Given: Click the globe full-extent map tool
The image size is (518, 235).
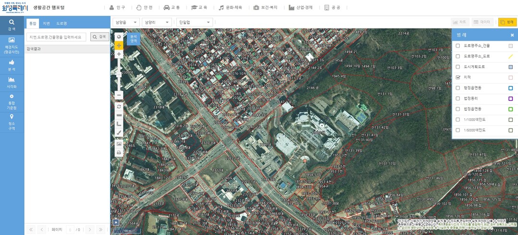Looking at the screenshot, I should point(119,37).
